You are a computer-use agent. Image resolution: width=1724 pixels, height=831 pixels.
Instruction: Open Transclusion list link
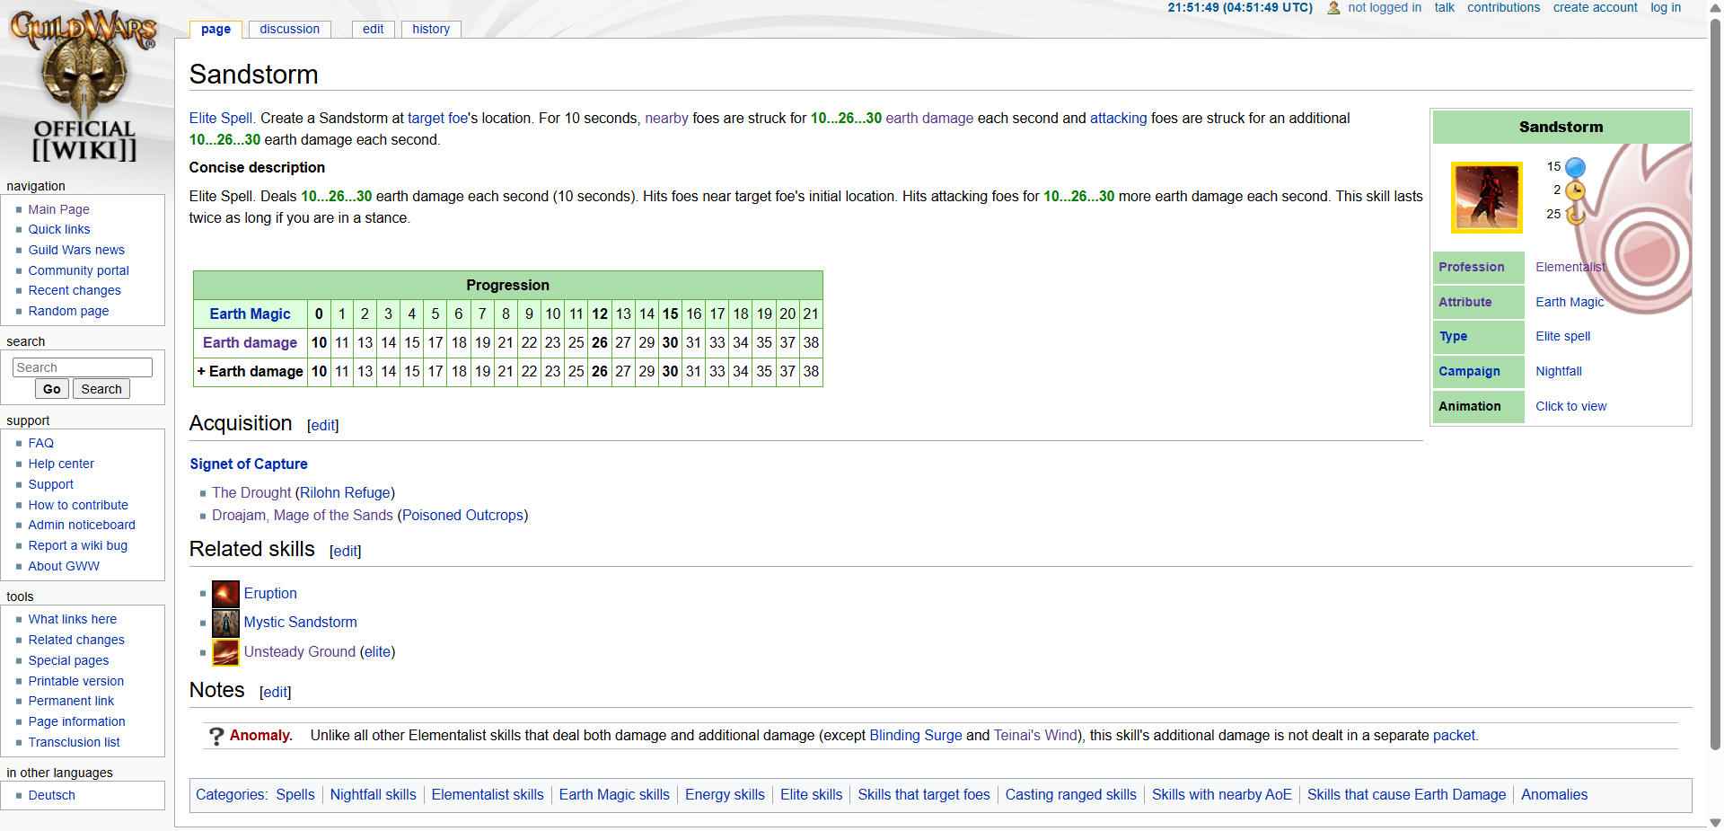point(74,742)
